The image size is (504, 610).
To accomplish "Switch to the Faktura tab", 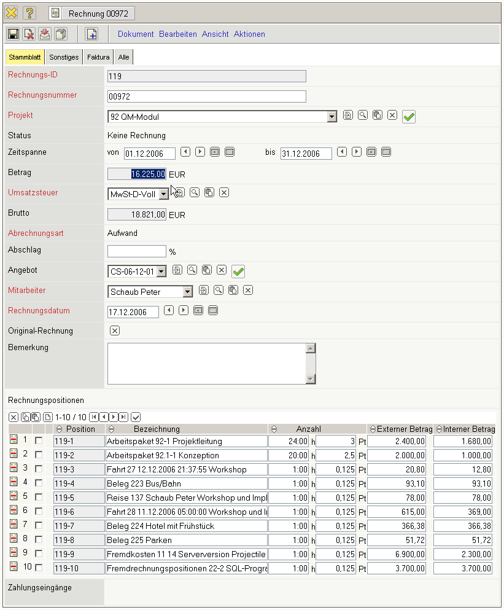I will pos(98,57).
